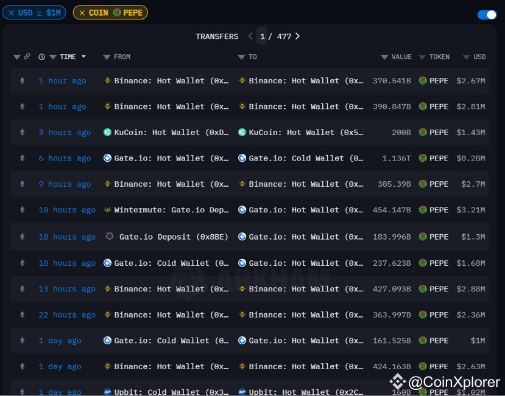Toggle the blue switch at top right

[x=487, y=15]
